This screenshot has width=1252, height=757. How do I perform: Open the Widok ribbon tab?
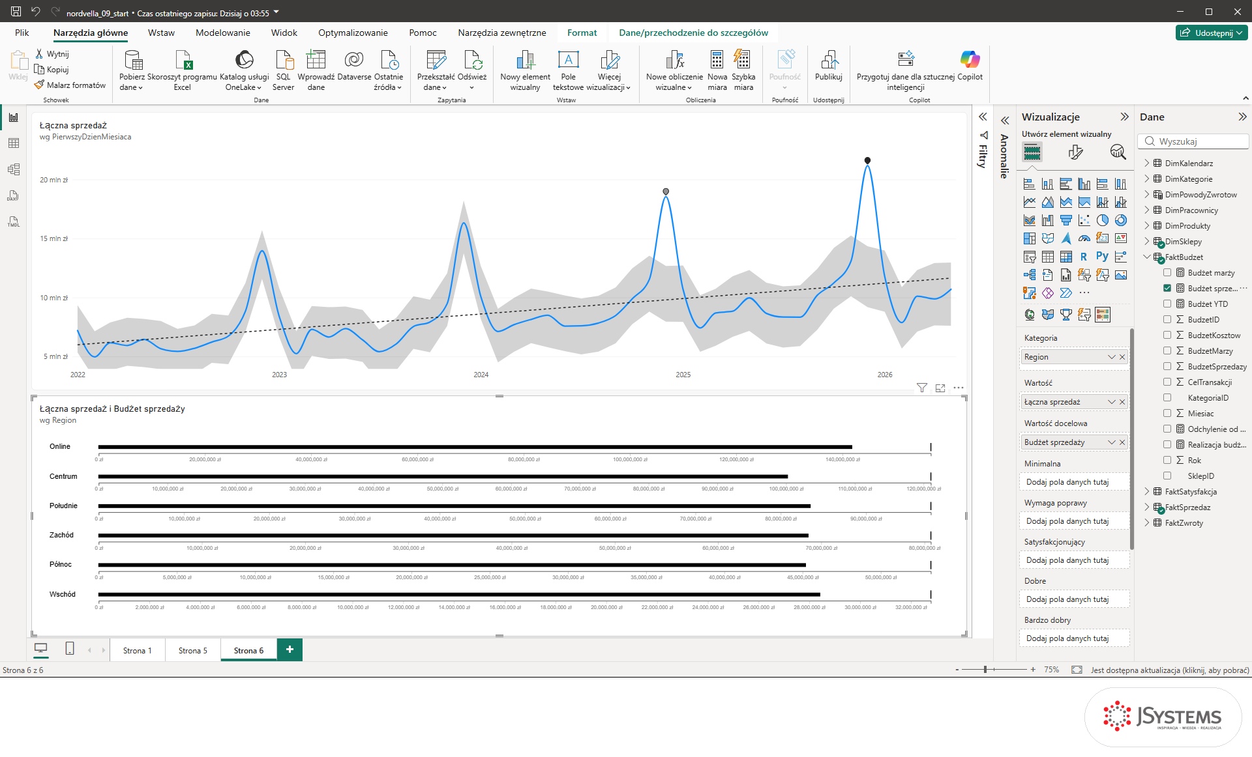pyautogui.click(x=284, y=33)
